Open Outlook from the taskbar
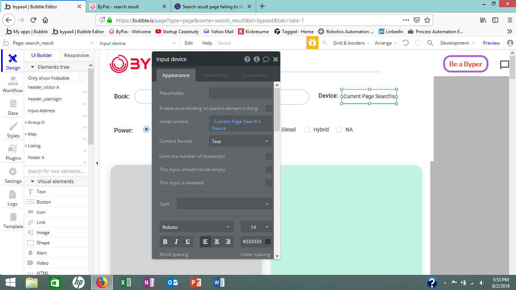The image size is (516, 290). pyautogui.click(x=172, y=282)
